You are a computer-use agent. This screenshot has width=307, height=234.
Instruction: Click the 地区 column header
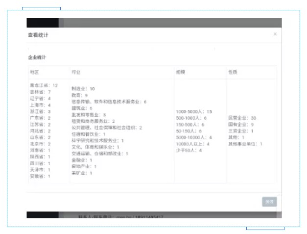tap(34, 72)
